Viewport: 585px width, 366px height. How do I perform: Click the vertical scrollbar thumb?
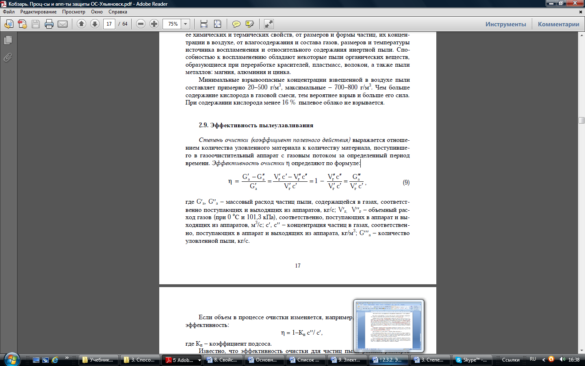(x=581, y=120)
